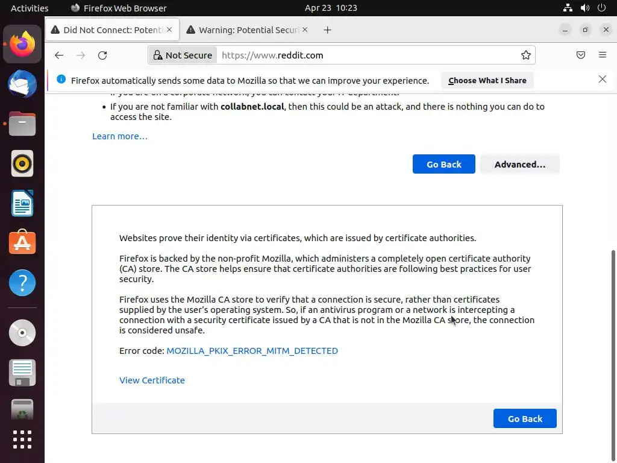Screen dimensions: 617x463
Task: Click the Choose What I Share button
Action: click(x=487, y=80)
